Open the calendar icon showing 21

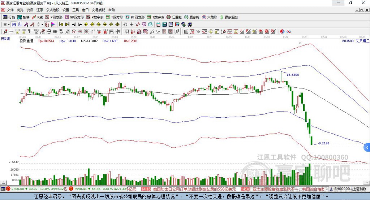pyautogui.click(x=158, y=25)
